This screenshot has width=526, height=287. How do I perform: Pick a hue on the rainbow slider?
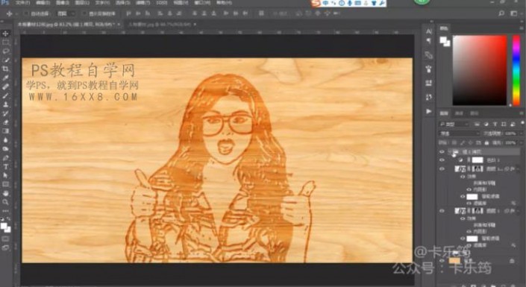tap(516, 71)
